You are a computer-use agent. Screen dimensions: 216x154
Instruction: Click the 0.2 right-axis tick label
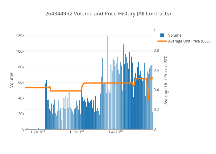pos(156,110)
